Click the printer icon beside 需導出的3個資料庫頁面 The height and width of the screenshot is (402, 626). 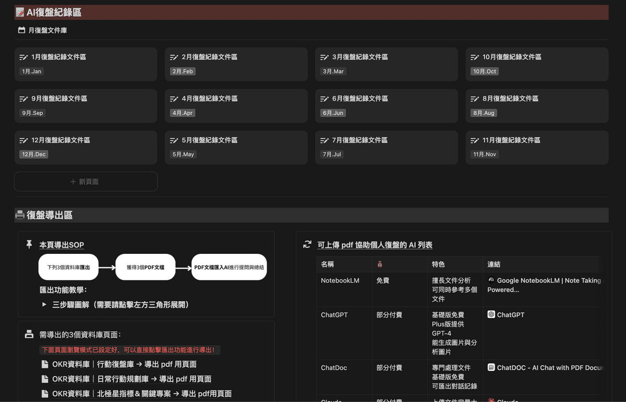(x=29, y=334)
